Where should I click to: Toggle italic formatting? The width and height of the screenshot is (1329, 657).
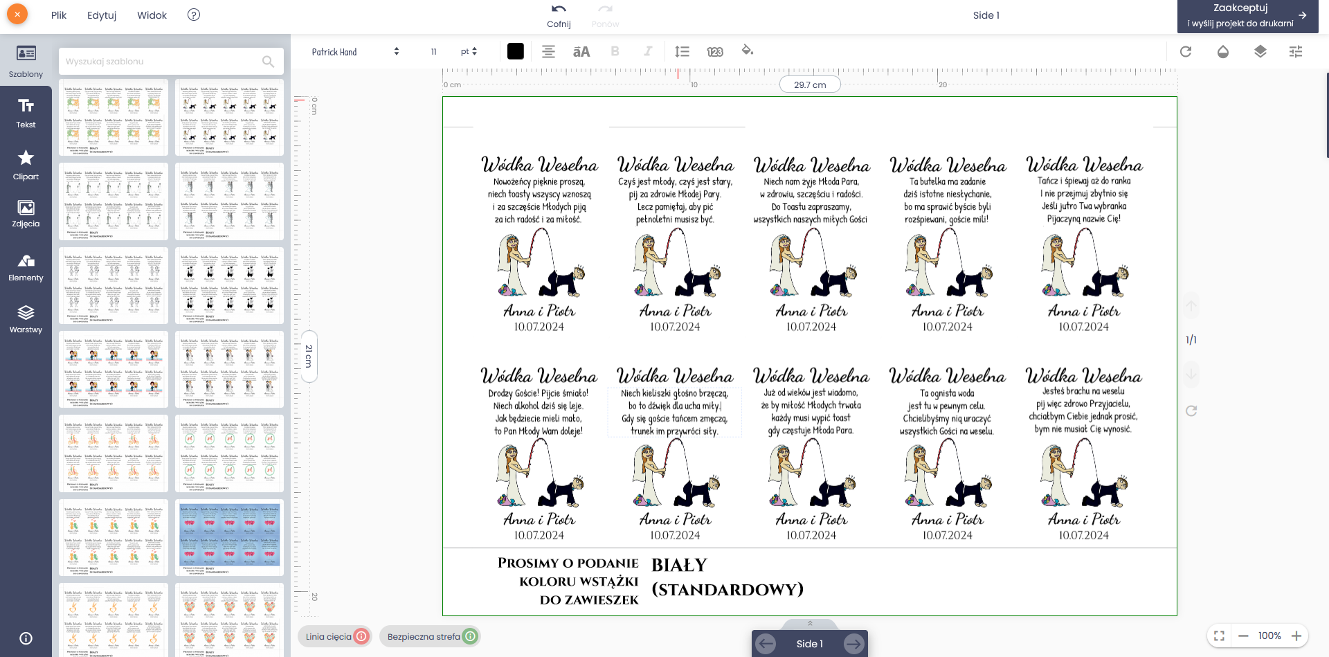pyautogui.click(x=648, y=51)
